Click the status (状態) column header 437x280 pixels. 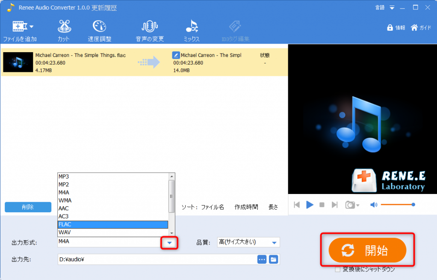coord(265,55)
